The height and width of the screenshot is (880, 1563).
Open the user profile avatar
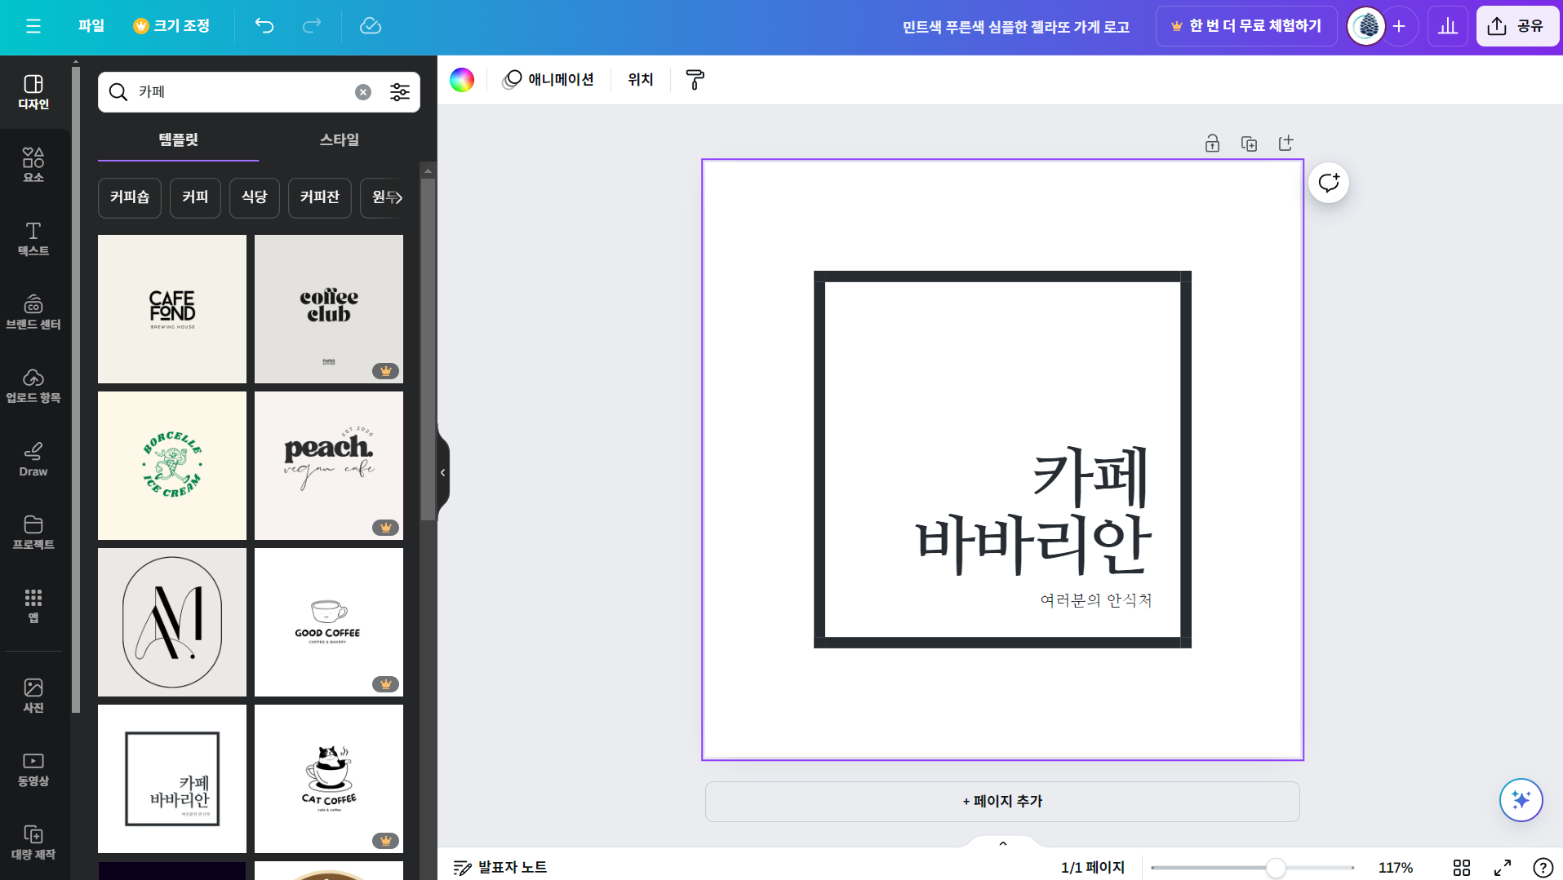click(x=1366, y=26)
